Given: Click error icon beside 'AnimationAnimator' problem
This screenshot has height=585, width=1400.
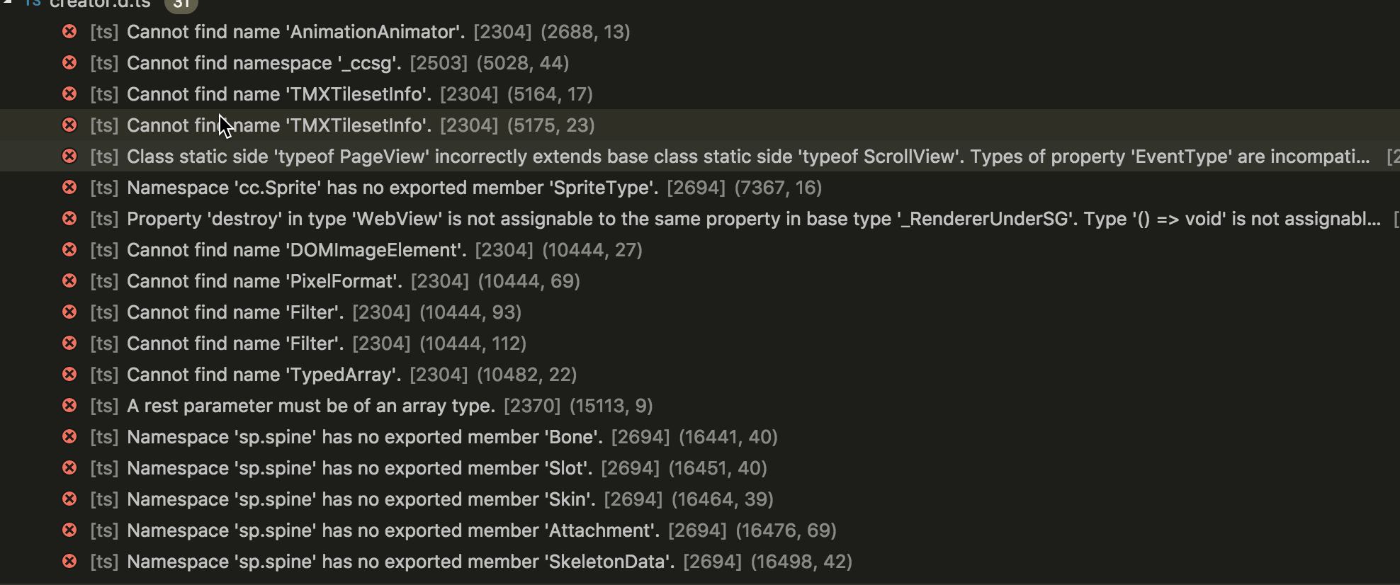Looking at the screenshot, I should tap(69, 32).
